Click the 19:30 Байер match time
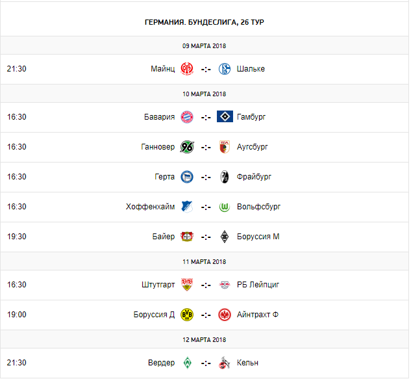Screen dimensions: 411x381 tap(17, 237)
